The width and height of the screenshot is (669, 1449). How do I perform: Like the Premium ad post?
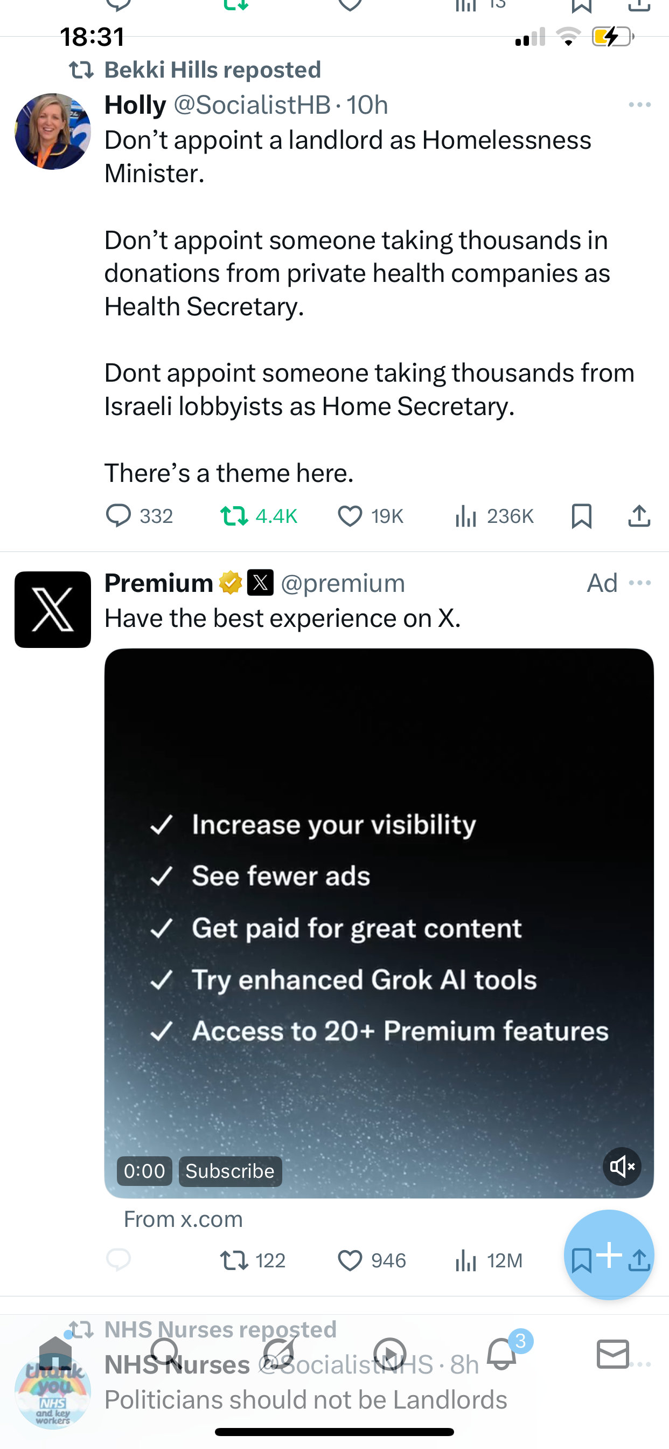[x=350, y=1260]
